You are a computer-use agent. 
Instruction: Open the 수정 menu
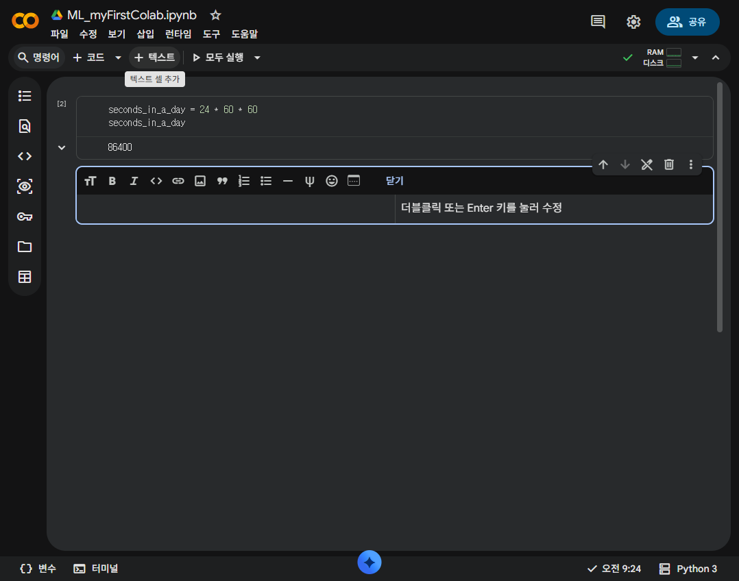(x=88, y=34)
